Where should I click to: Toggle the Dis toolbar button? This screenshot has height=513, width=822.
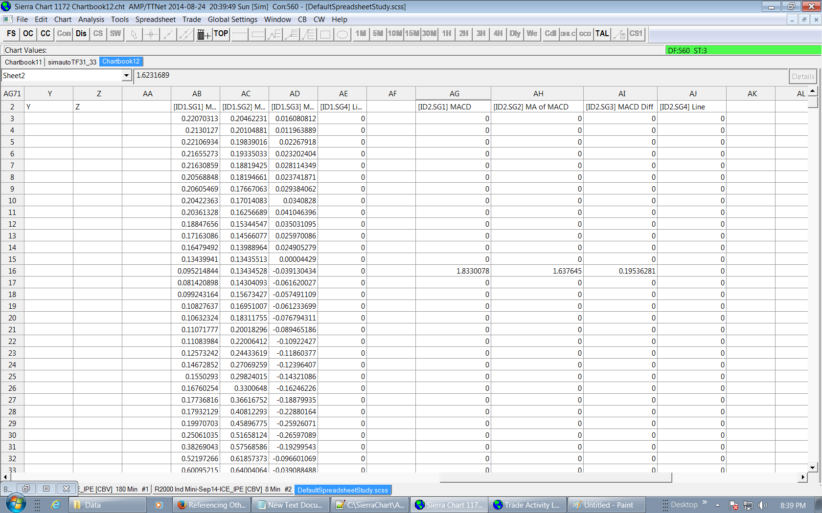pos(81,34)
